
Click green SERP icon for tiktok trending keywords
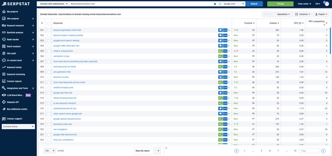[x=220, y=98]
